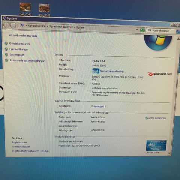This screenshot has height=180, width=180.
Task: Click the äkta Microsoft genuine badge
Action: [156, 145]
